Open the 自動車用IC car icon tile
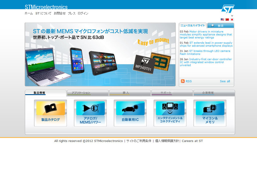Screen dimensions: 257x192 (x=130, y=113)
